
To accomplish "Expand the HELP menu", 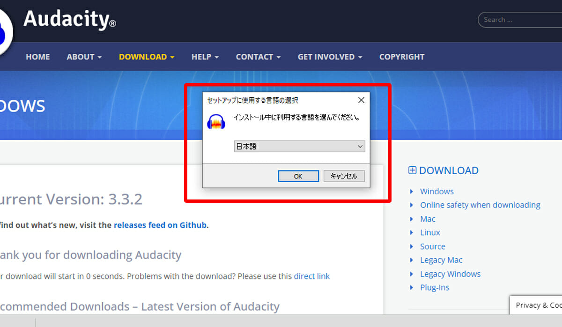I will (x=205, y=57).
